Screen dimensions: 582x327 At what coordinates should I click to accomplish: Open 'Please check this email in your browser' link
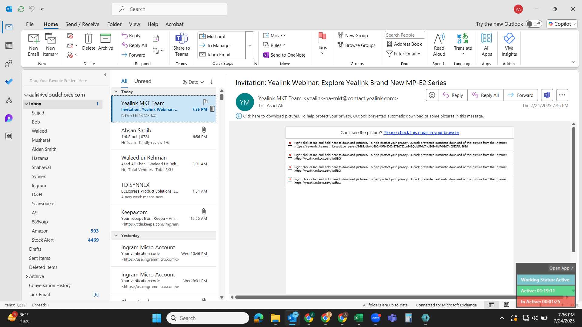(421, 133)
